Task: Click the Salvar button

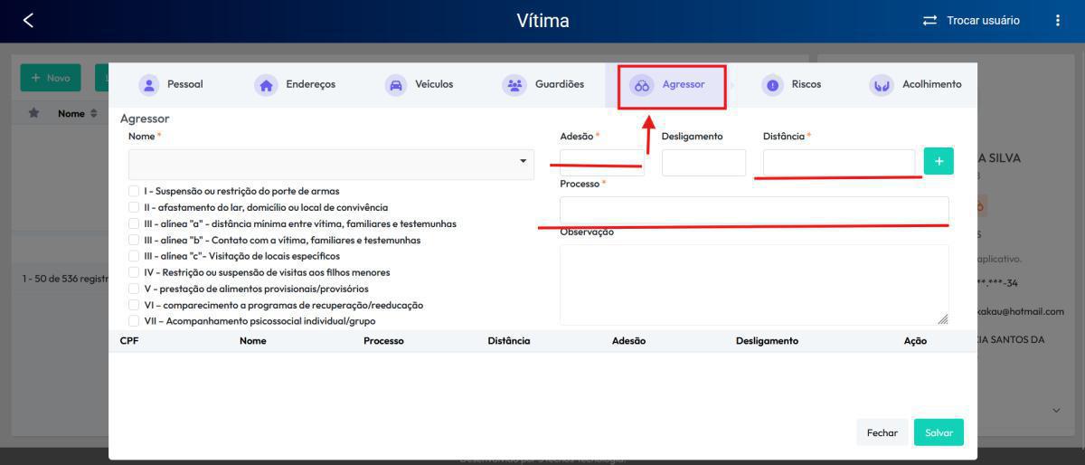Action: pos(939,432)
